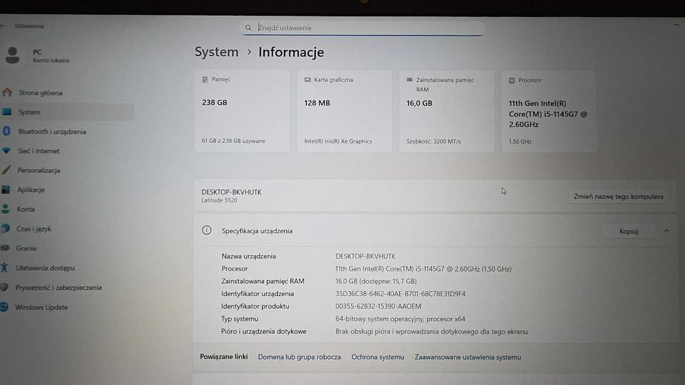Click the DESKTOP-BKVHUTK name above Latitude 5520
Screen dimensions: 685x385
231,192
